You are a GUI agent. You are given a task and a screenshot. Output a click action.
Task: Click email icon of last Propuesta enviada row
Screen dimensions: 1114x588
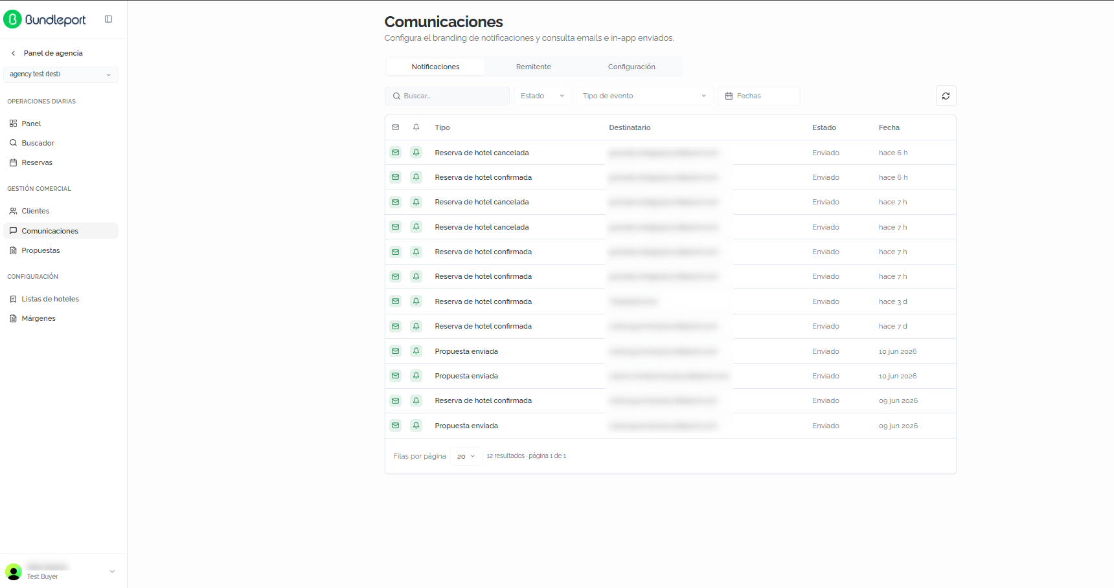tap(396, 426)
